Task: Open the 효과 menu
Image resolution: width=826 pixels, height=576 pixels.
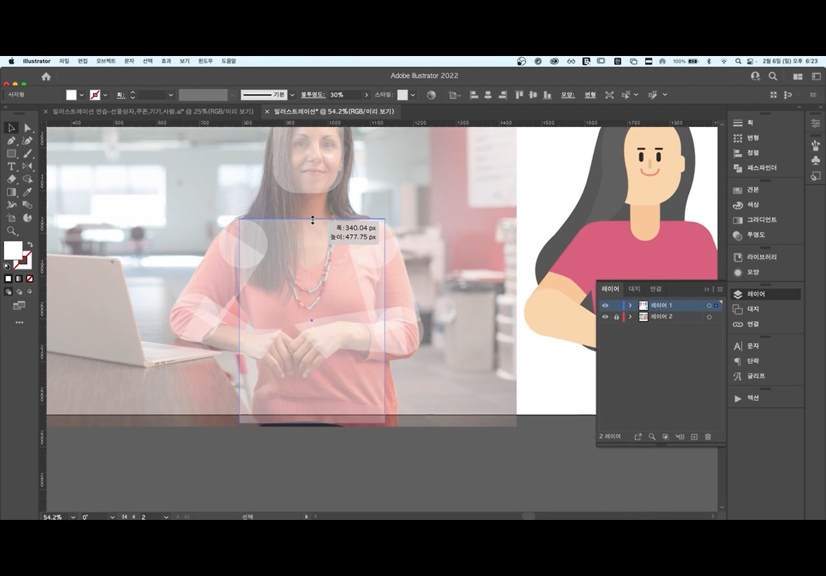Action: click(166, 61)
